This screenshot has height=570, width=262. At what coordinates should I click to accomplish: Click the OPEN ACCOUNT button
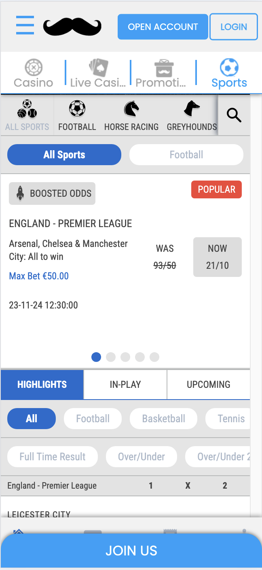(163, 27)
